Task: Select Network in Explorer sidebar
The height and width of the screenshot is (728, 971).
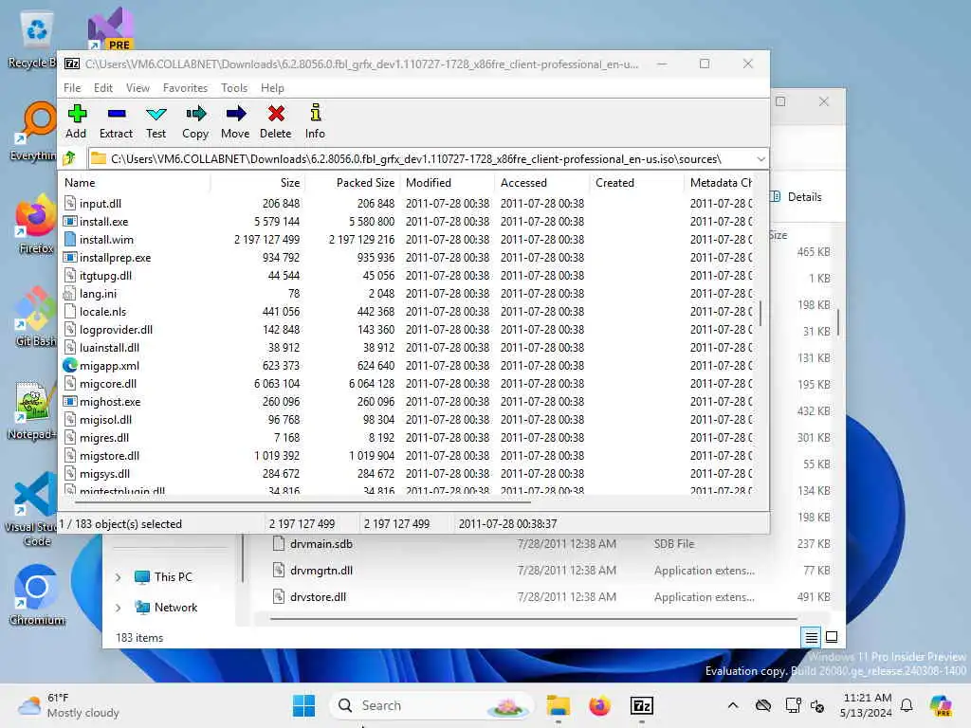Action: pyautogui.click(x=166, y=608)
